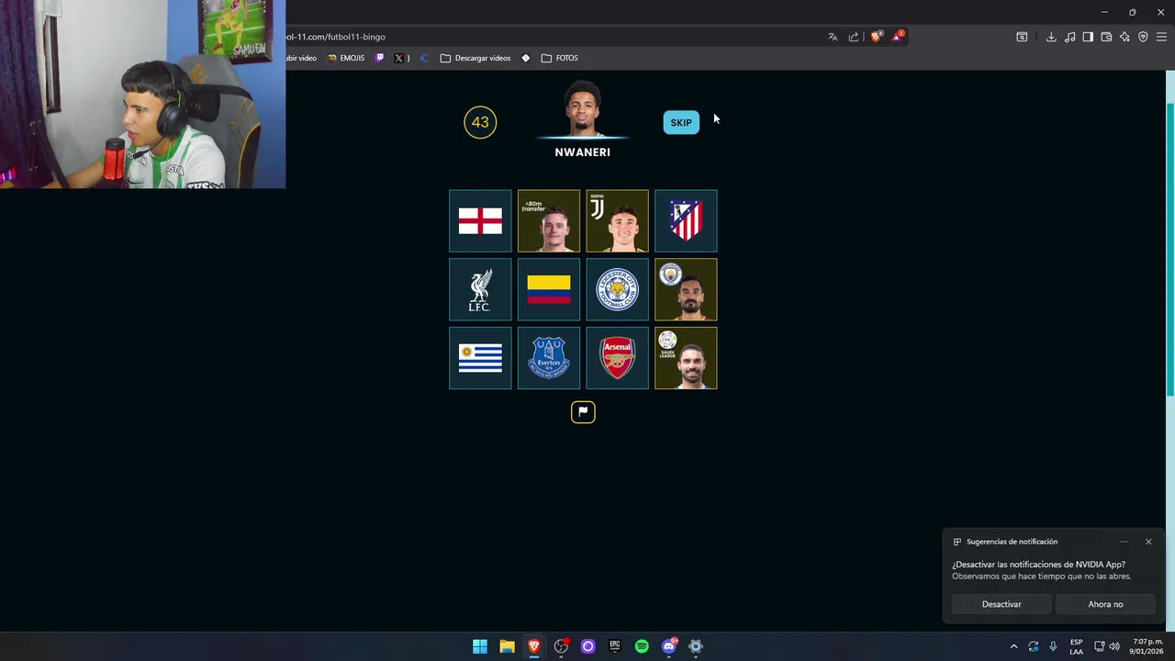
Task: Click the Desactivar button in NVIDIA notification
Action: [1002, 604]
